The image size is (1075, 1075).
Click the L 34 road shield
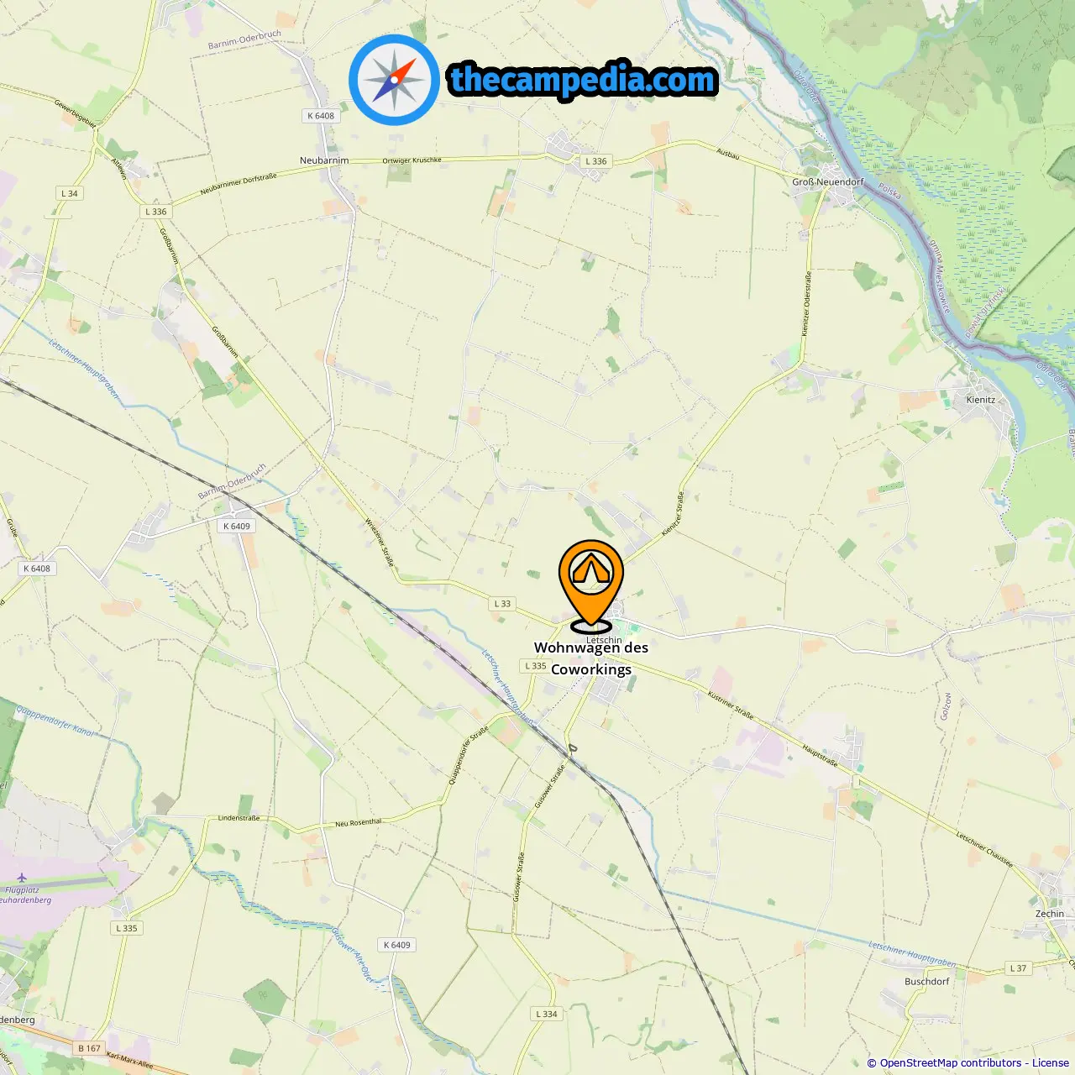(x=69, y=193)
